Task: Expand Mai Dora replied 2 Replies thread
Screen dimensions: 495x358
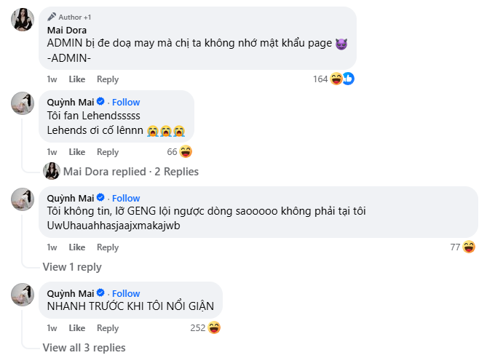Action: 131,172
